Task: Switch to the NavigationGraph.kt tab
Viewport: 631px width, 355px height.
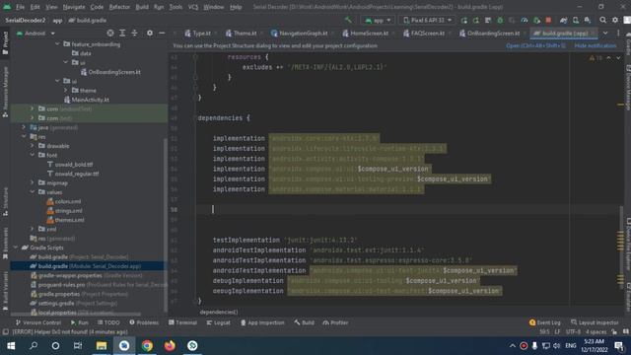Action: pyautogui.click(x=300, y=33)
